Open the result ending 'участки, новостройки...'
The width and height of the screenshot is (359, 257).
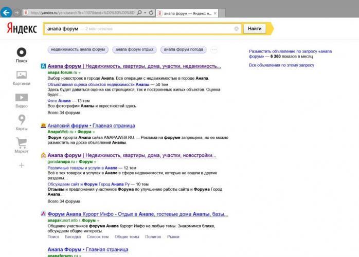coord(132,155)
